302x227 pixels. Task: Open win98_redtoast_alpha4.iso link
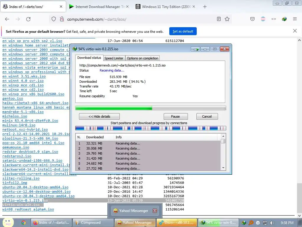28,209
